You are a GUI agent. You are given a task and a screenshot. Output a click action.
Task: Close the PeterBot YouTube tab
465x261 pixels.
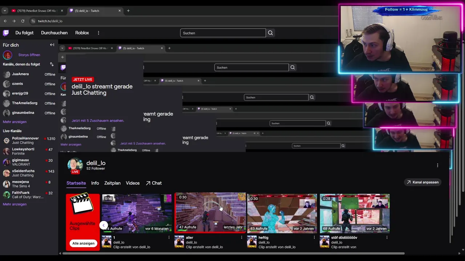click(62, 11)
